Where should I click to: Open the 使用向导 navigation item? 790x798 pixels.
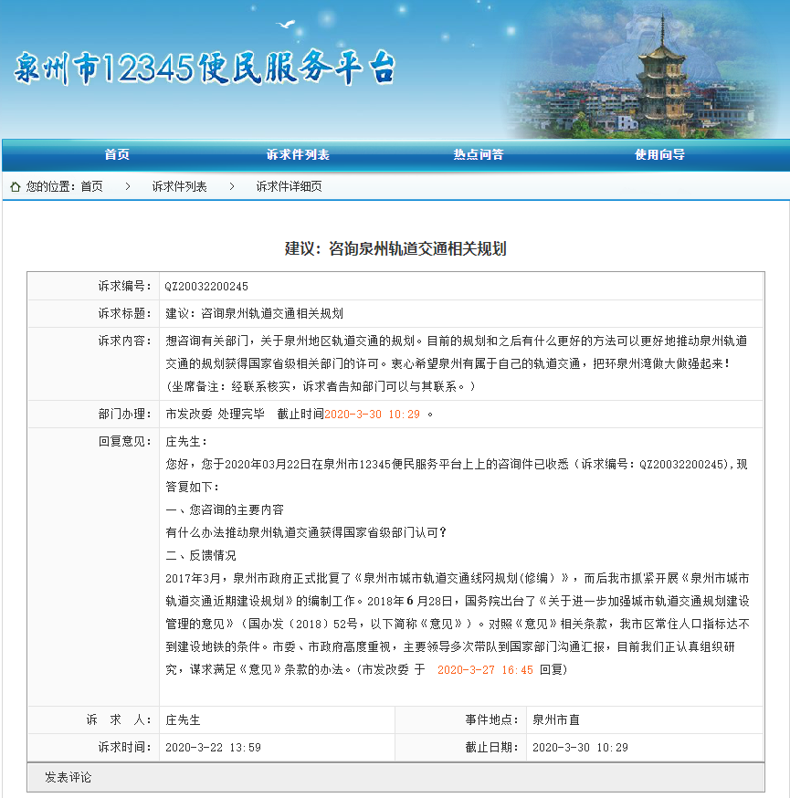tap(659, 155)
